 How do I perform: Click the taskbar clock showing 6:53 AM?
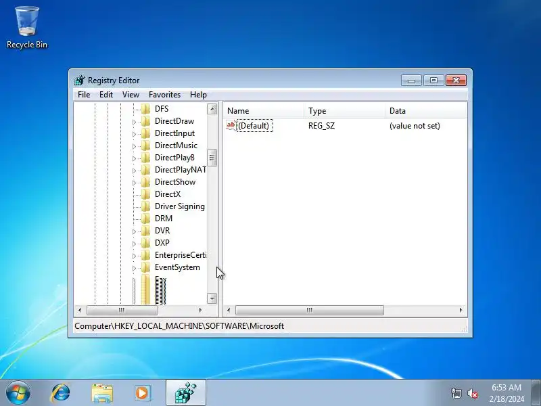click(507, 393)
